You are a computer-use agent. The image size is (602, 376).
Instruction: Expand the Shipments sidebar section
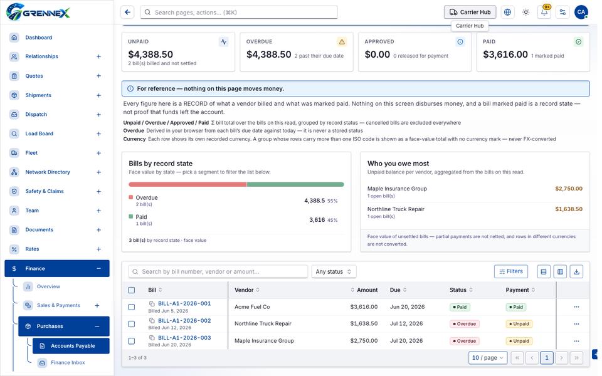[98, 95]
